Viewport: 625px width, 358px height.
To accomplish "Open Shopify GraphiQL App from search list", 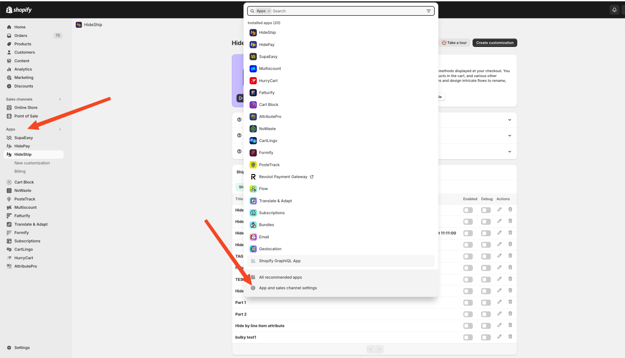I will (x=341, y=261).
